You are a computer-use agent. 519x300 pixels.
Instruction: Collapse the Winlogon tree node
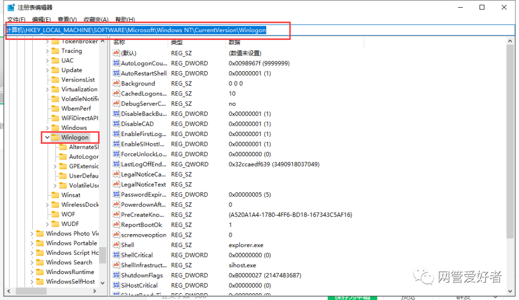[x=47, y=137]
